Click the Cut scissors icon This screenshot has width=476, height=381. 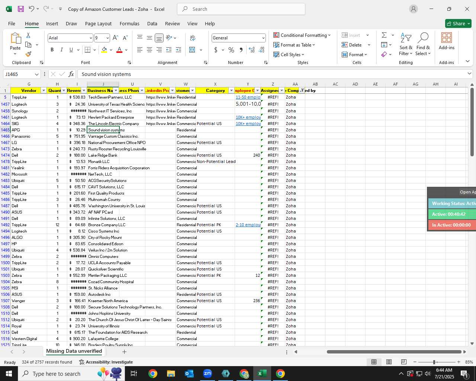coord(28,35)
